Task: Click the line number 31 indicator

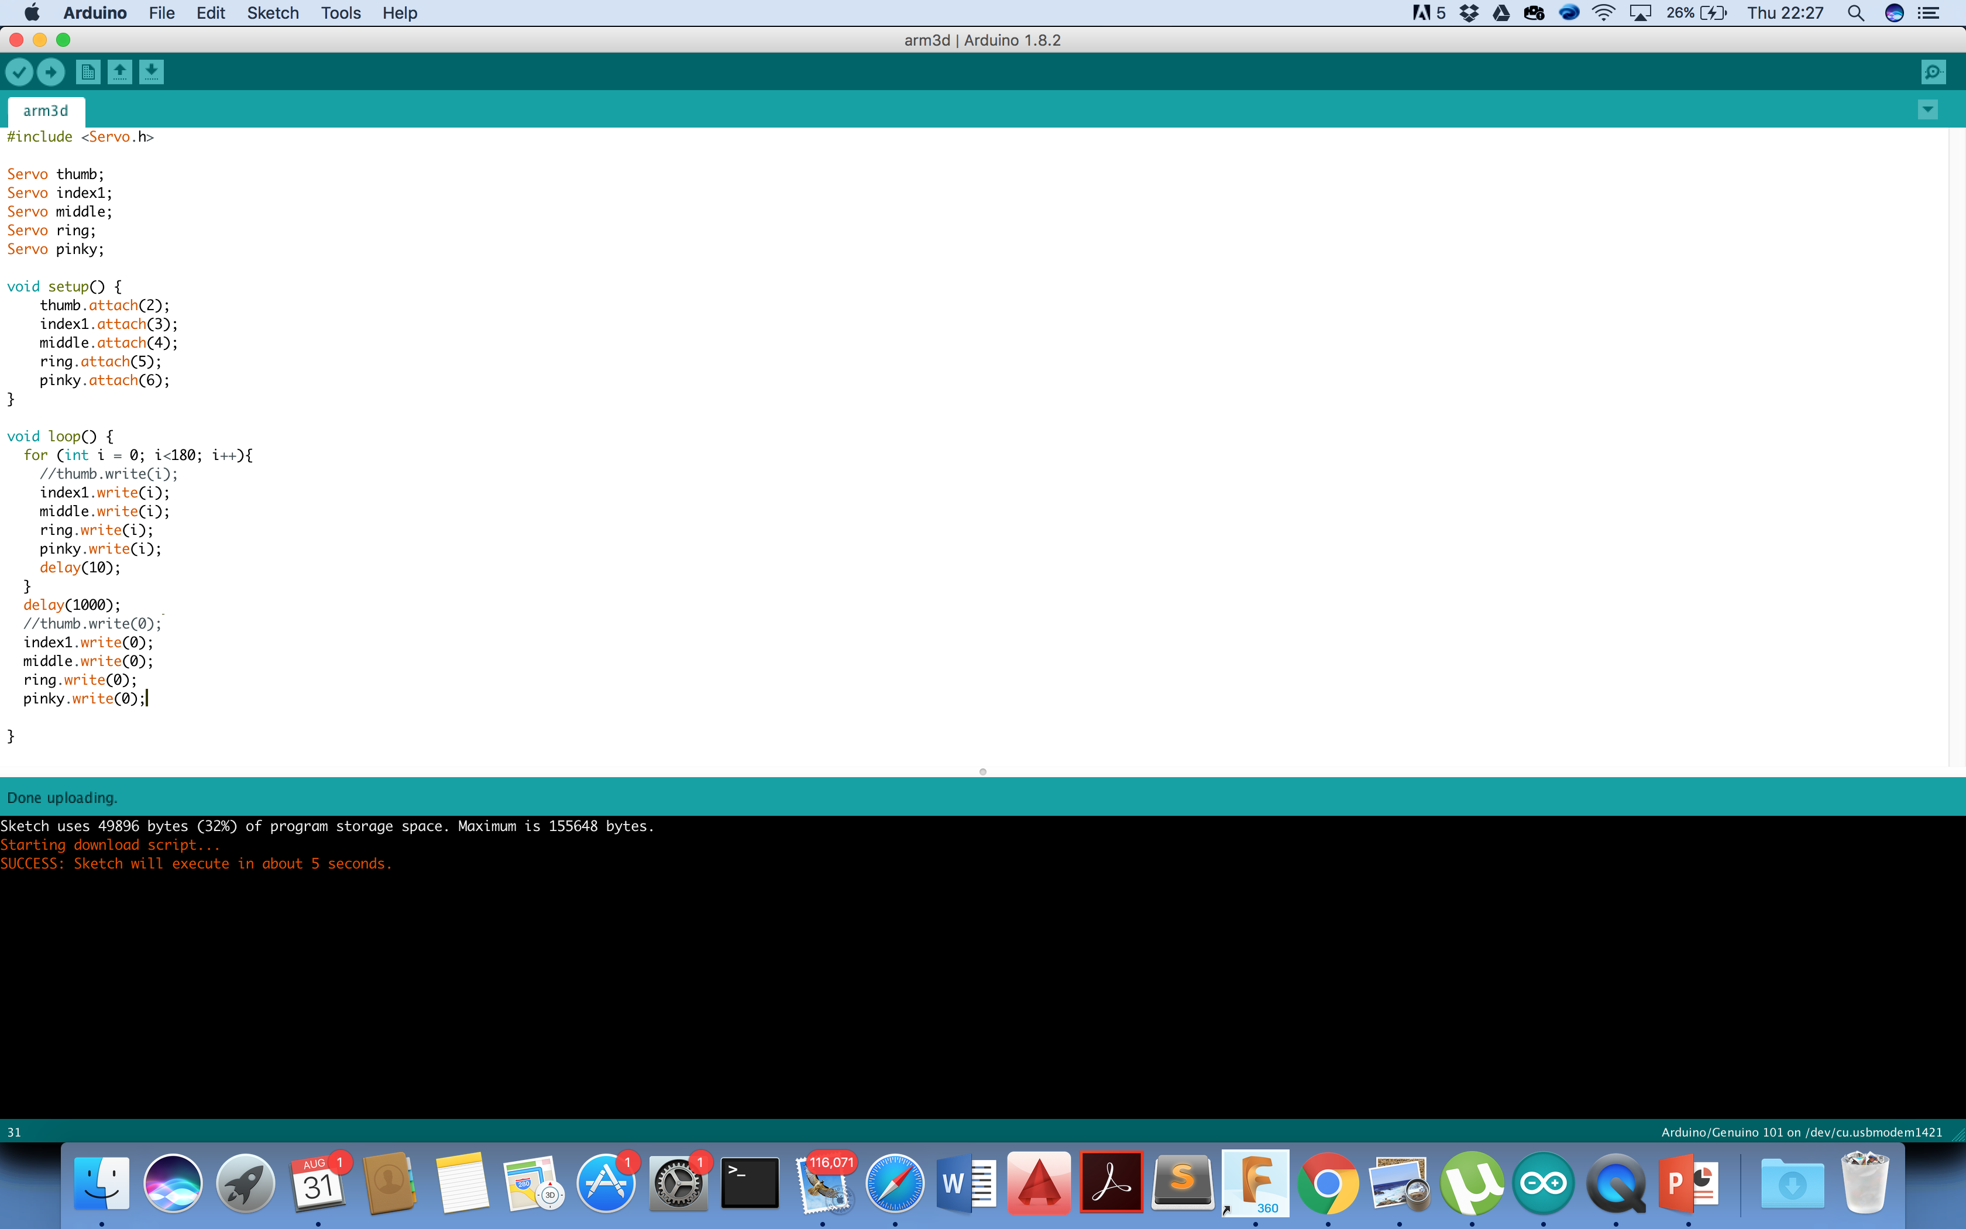Action: [x=14, y=1132]
